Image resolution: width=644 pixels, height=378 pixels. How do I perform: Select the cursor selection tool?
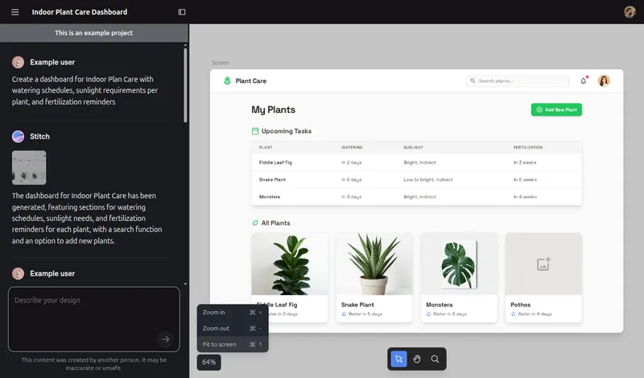[398, 359]
